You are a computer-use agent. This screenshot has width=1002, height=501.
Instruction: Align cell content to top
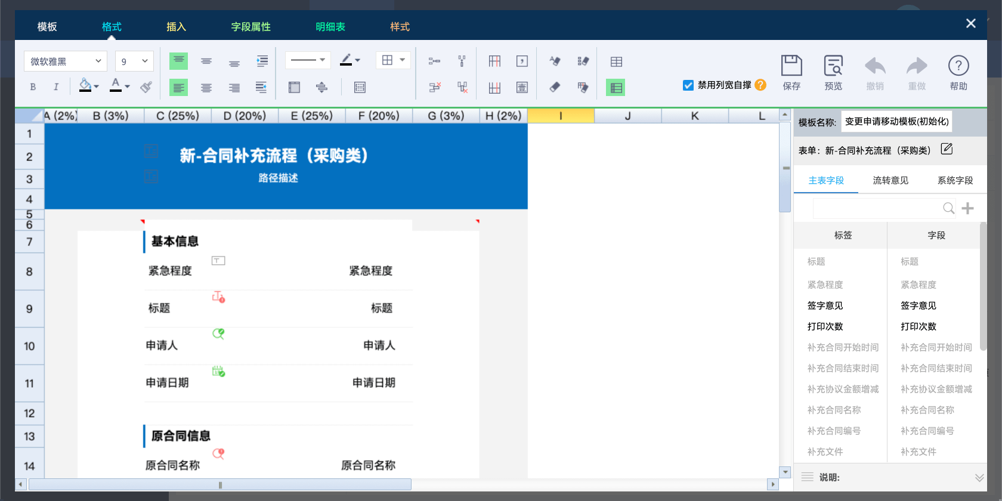(x=178, y=61)
